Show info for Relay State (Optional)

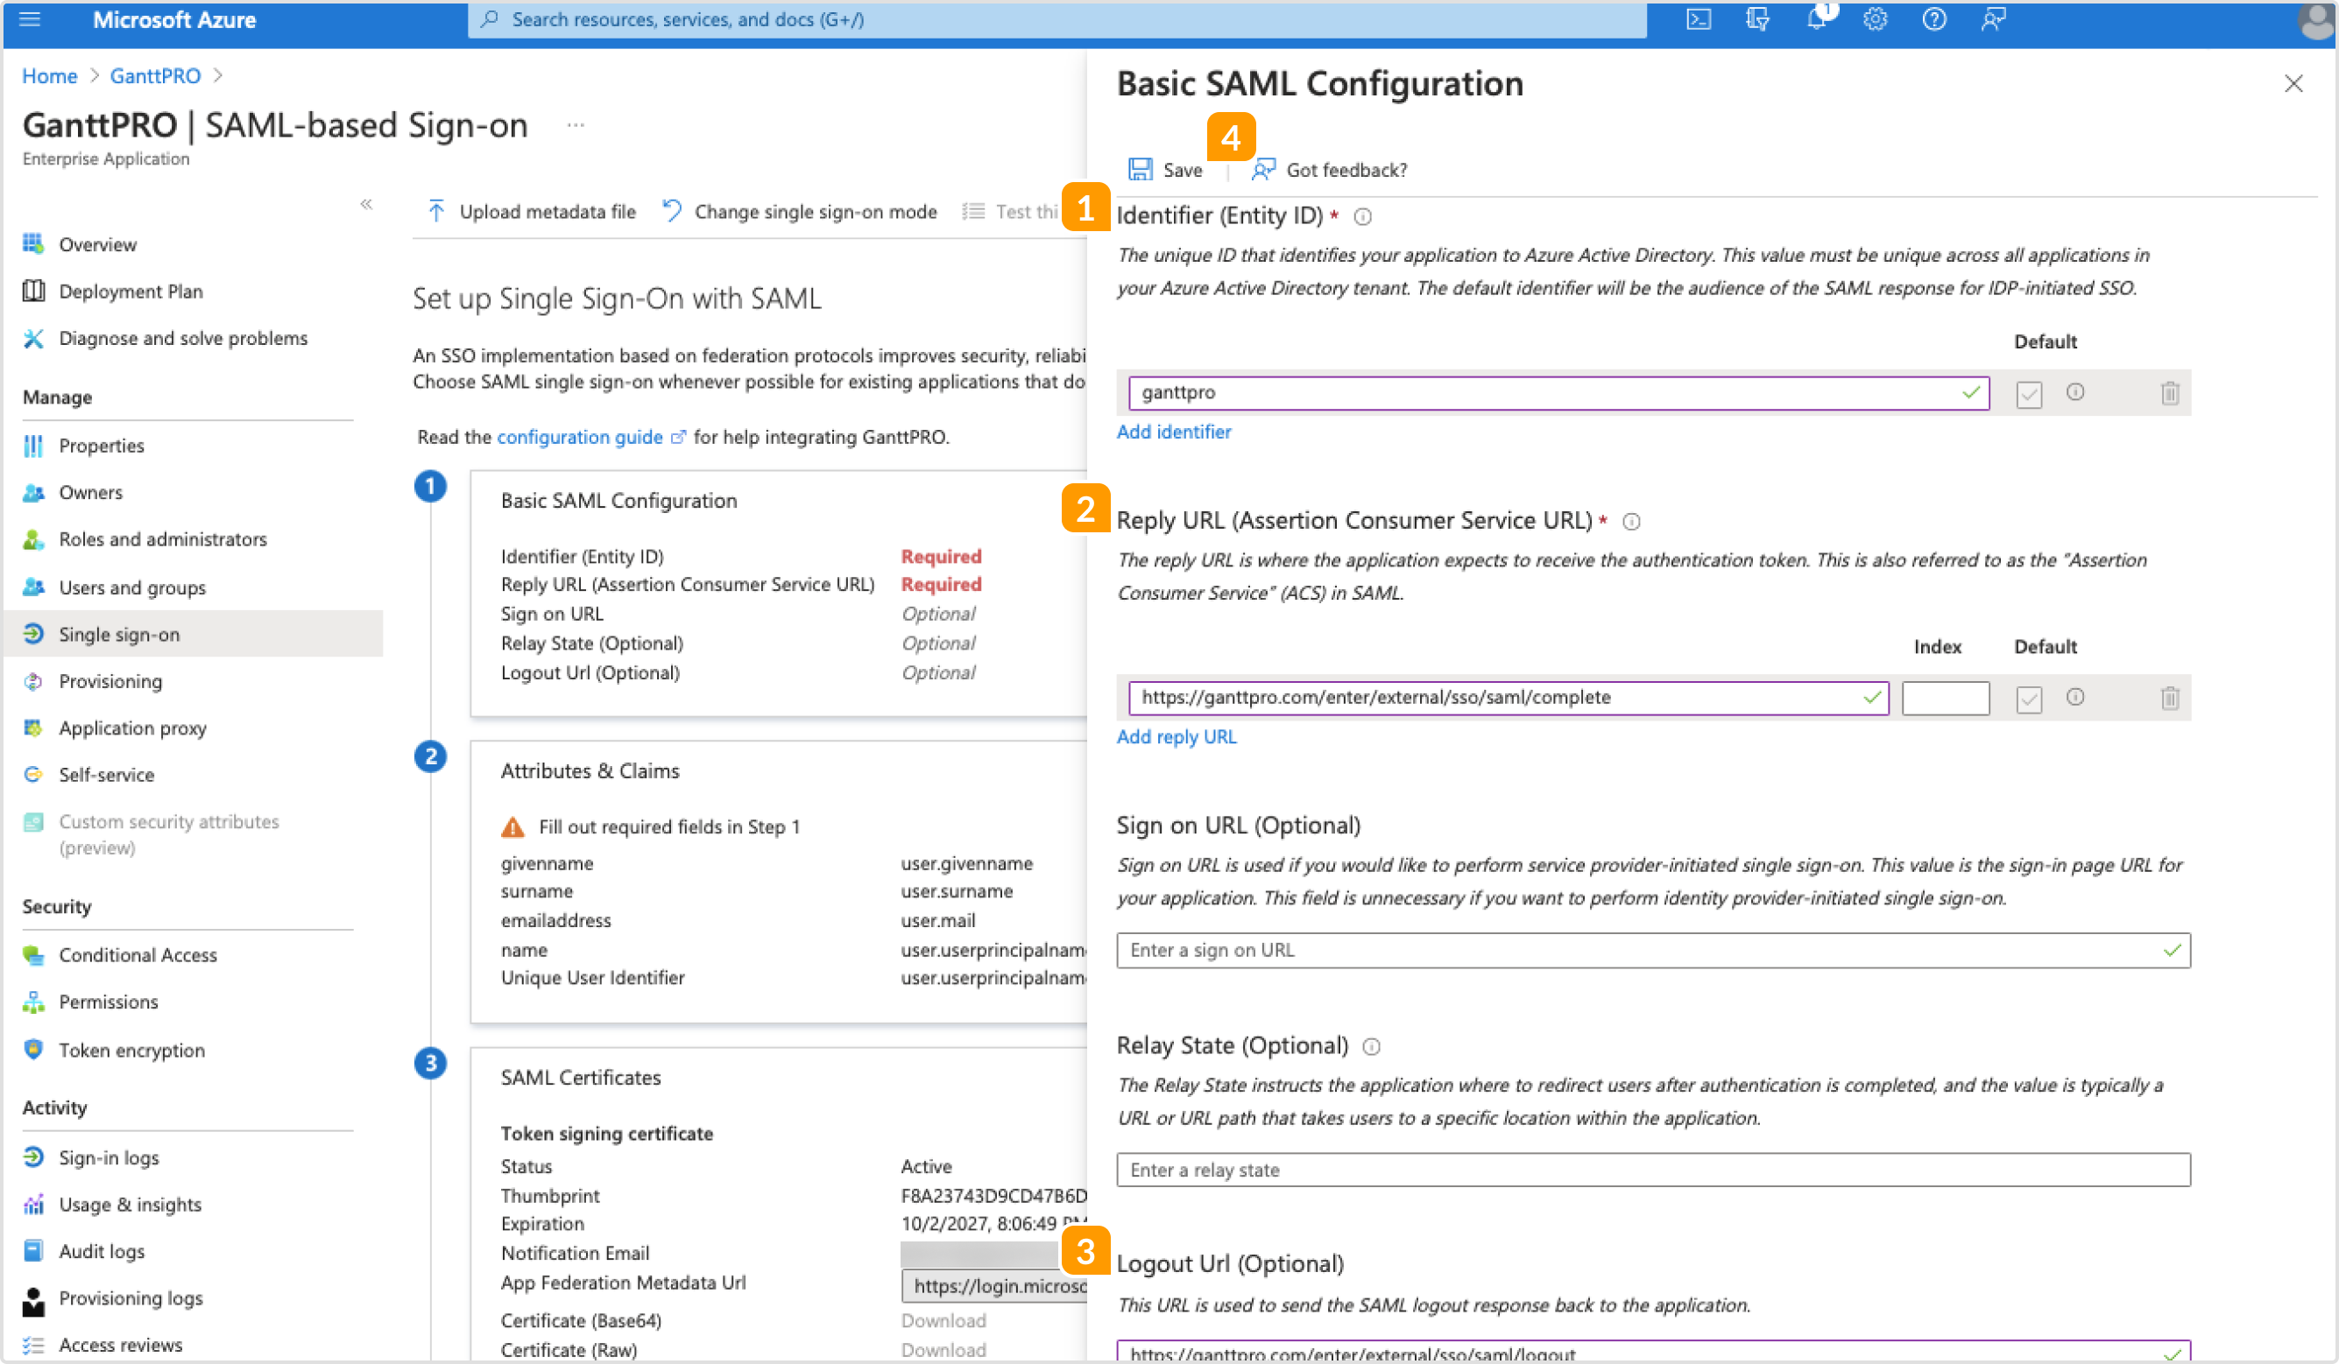(x=1371, y=1048)
